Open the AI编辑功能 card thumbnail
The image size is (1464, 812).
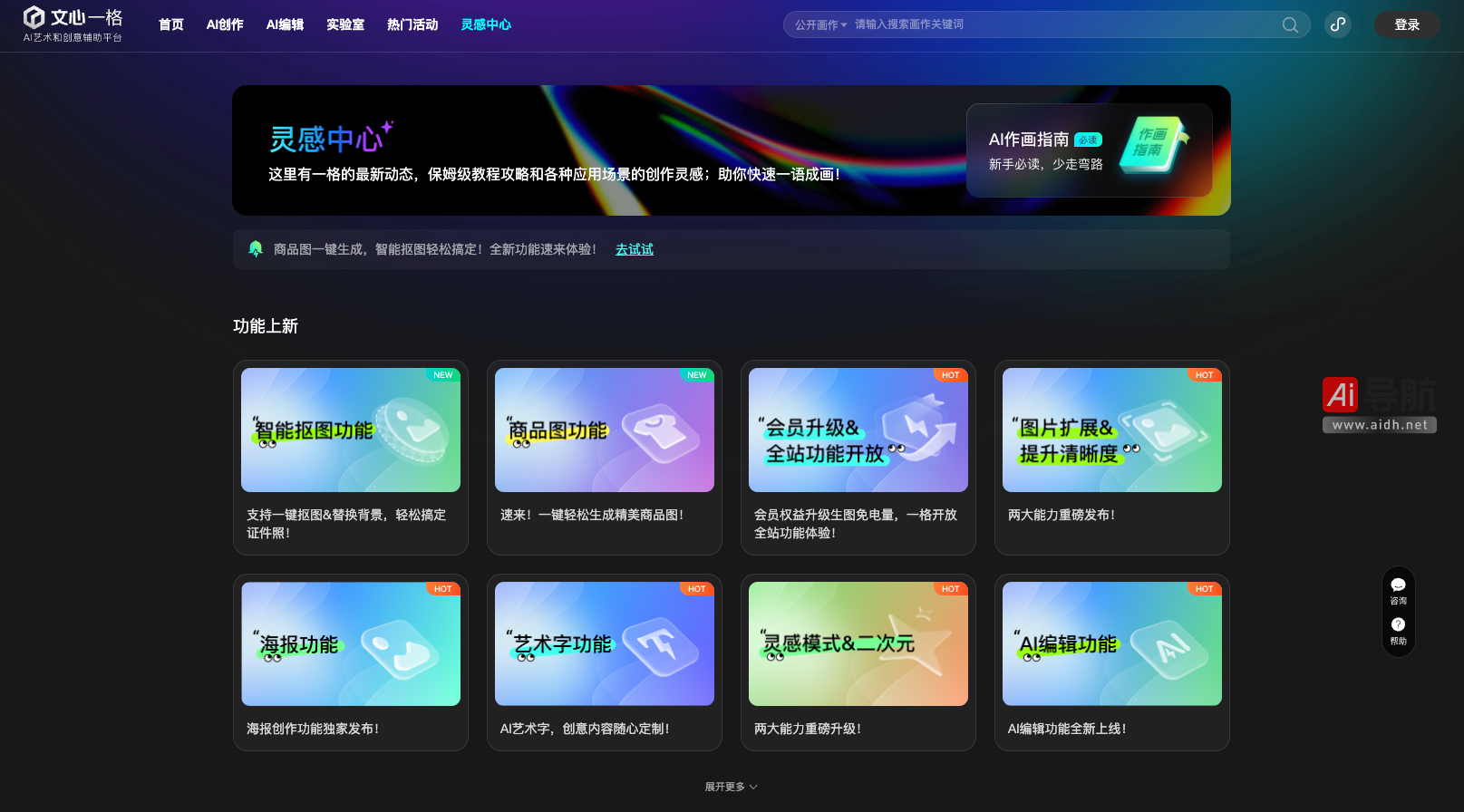coord(1112,644)
